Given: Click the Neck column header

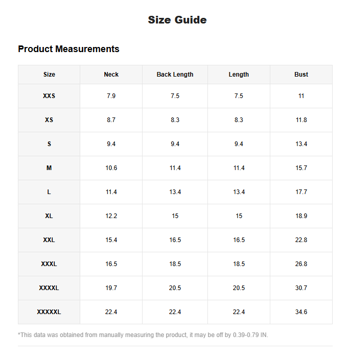Looking at the screenshot, I should coord(111,75).
